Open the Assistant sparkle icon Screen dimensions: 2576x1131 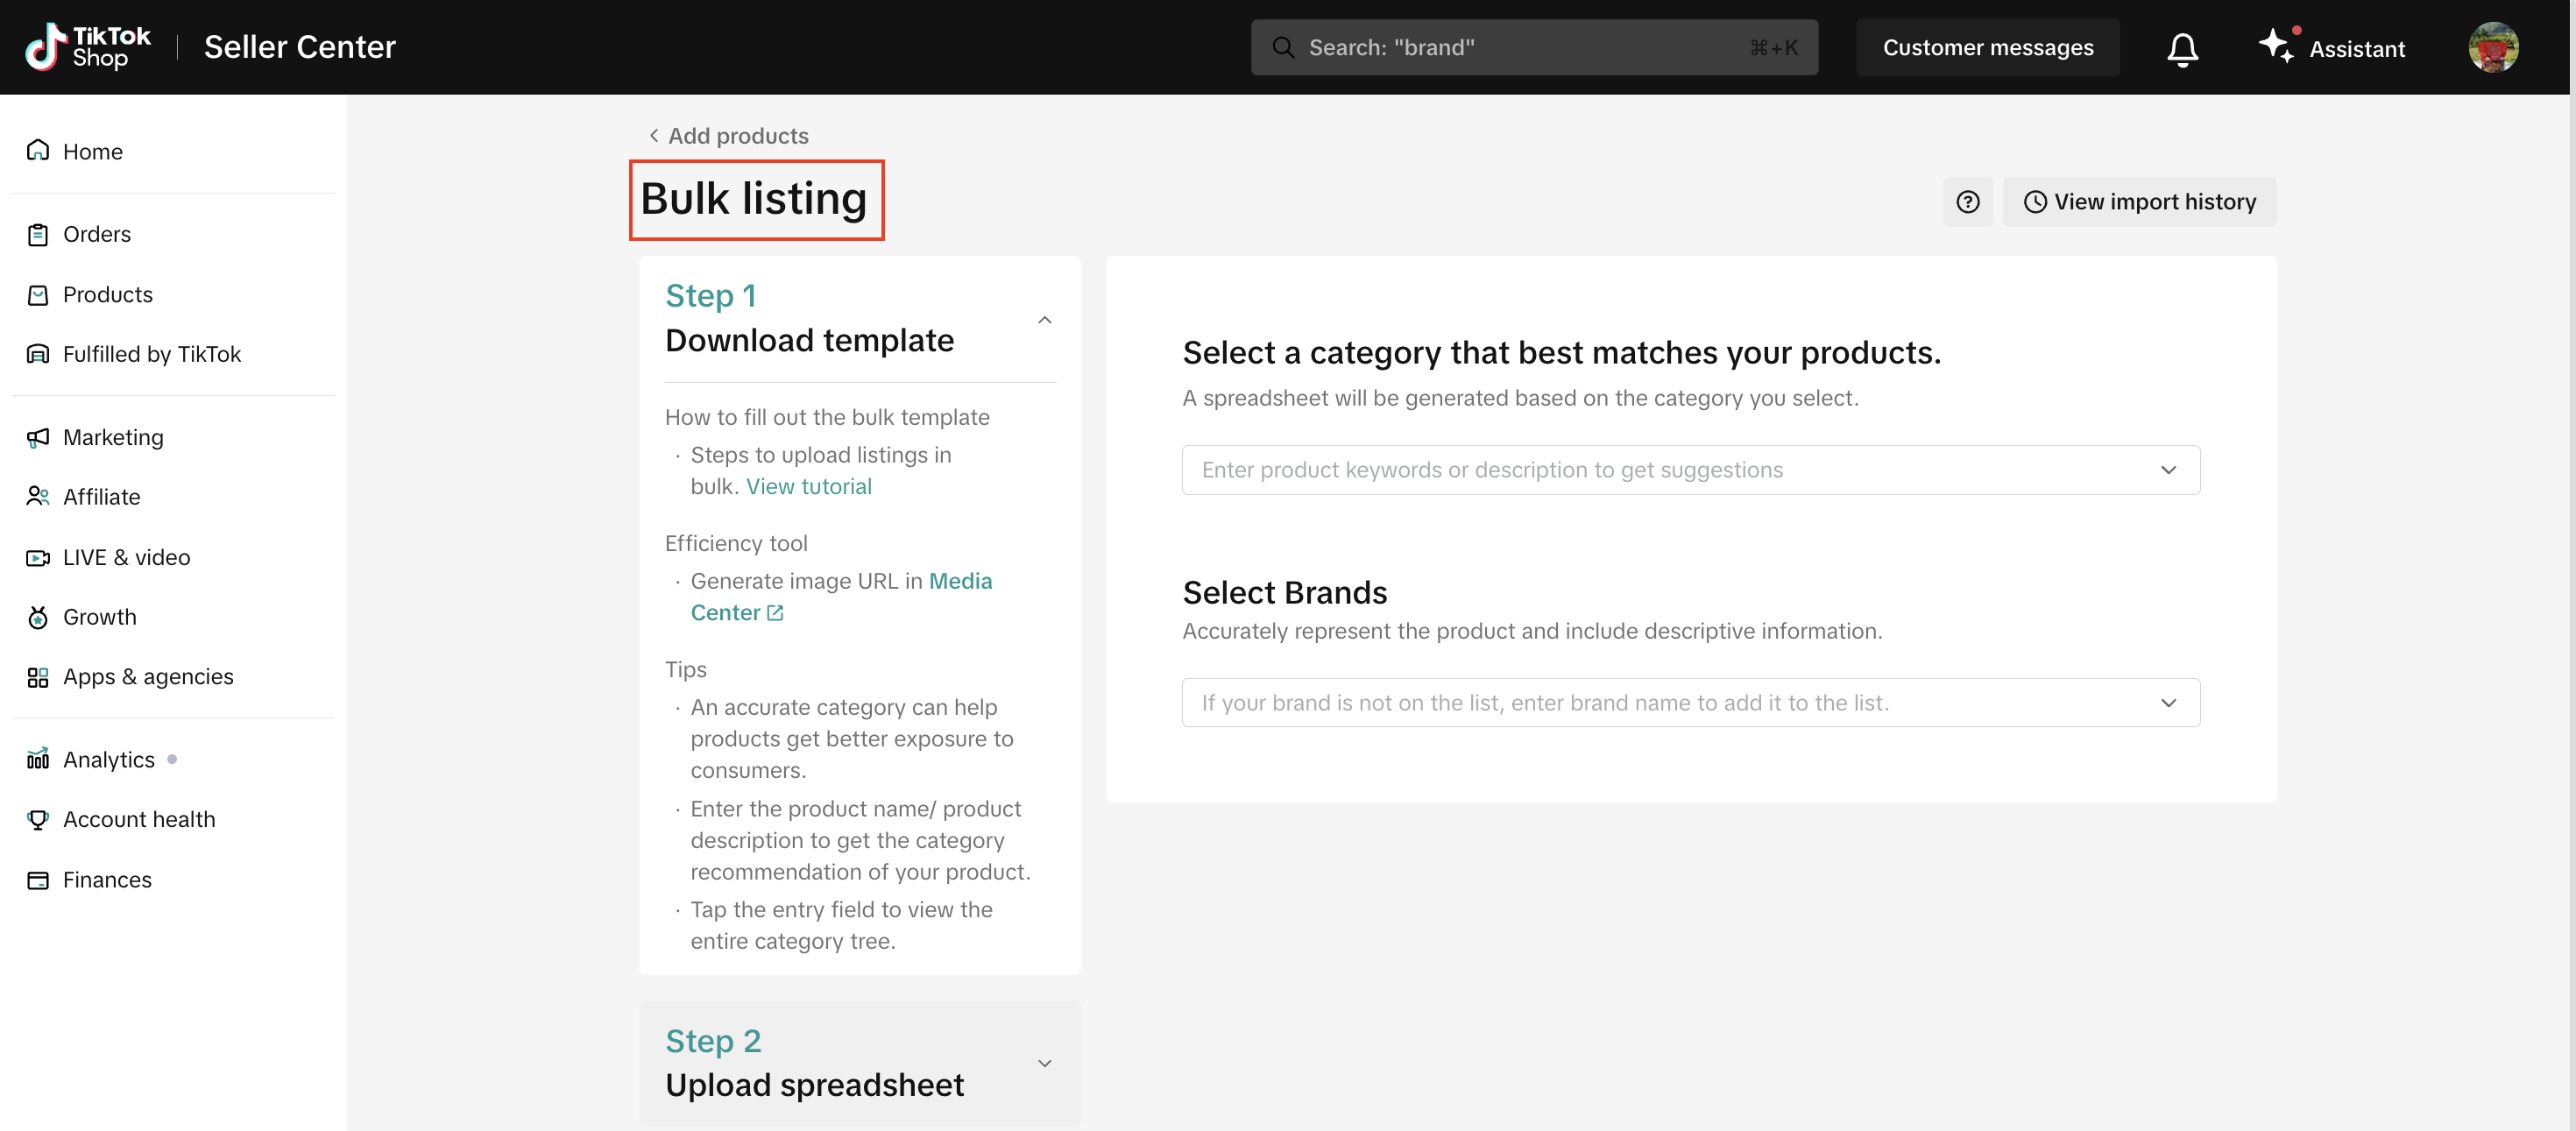click(x=2276, y=46)
